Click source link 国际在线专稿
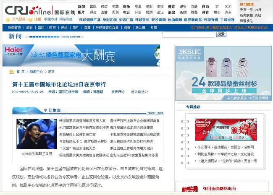 click(x=68, y=92)
